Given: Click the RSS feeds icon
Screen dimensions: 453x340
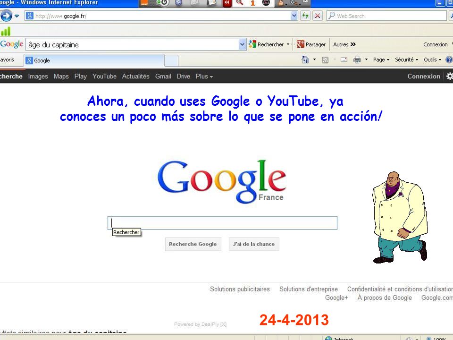Looking at the screenshot, I should point(325,60).
